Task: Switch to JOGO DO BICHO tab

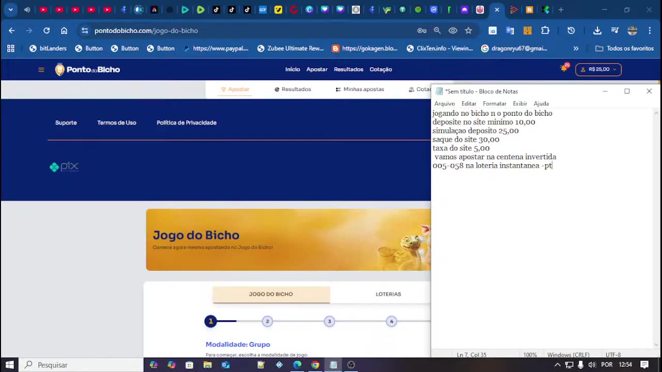Action: pyautogui.click(x=271, y=294)
